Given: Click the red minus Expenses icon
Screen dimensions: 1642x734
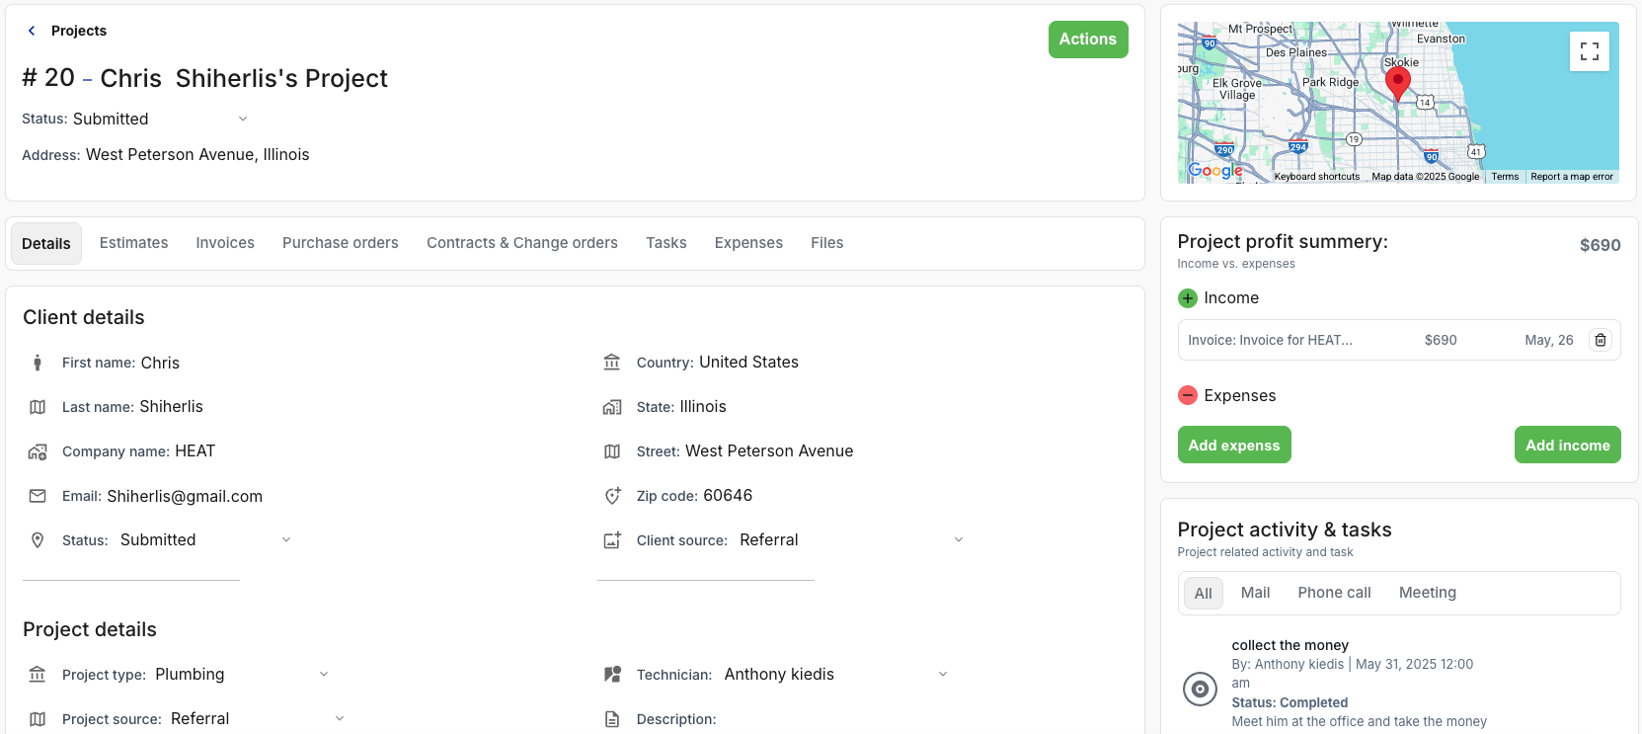Looking at the screenshot, I should (x=1188, y=396).
